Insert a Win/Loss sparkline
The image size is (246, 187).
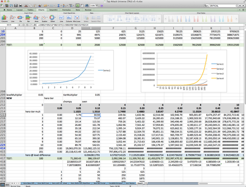pyautogui.click(x=77, y=18)
